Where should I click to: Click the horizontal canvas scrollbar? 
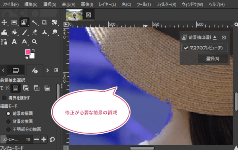point(142,148)
